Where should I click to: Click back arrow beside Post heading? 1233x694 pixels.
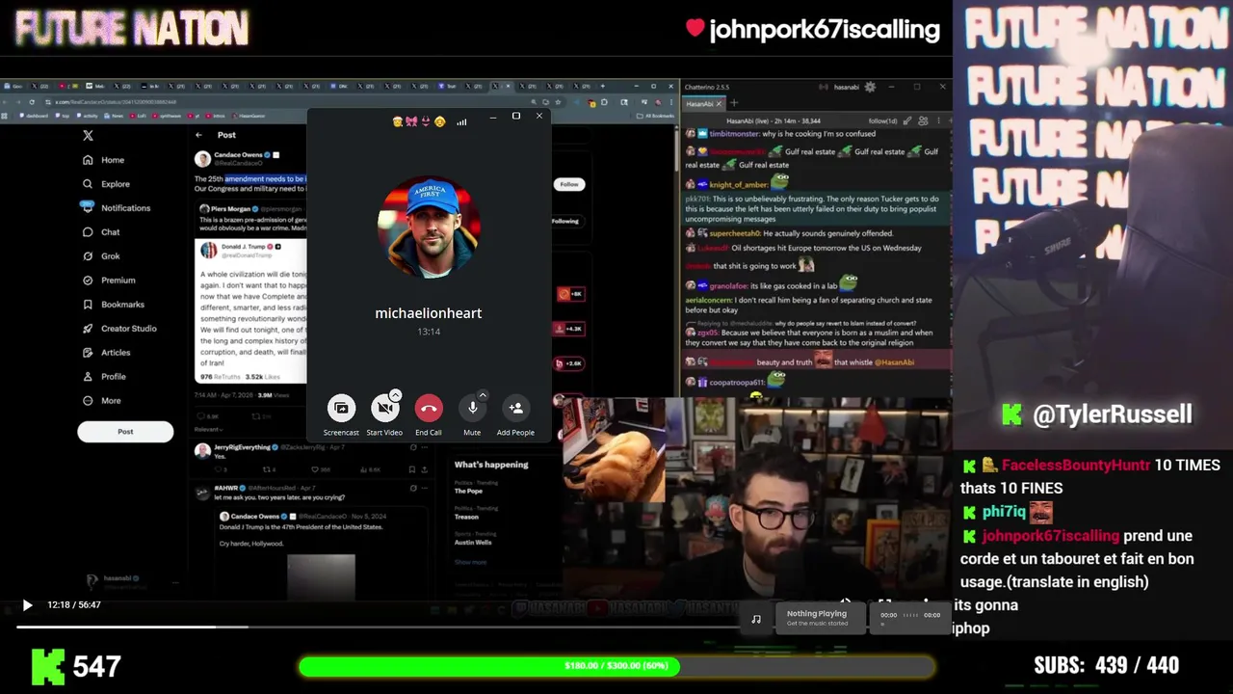pyautogui.click(x=198, y=135)
